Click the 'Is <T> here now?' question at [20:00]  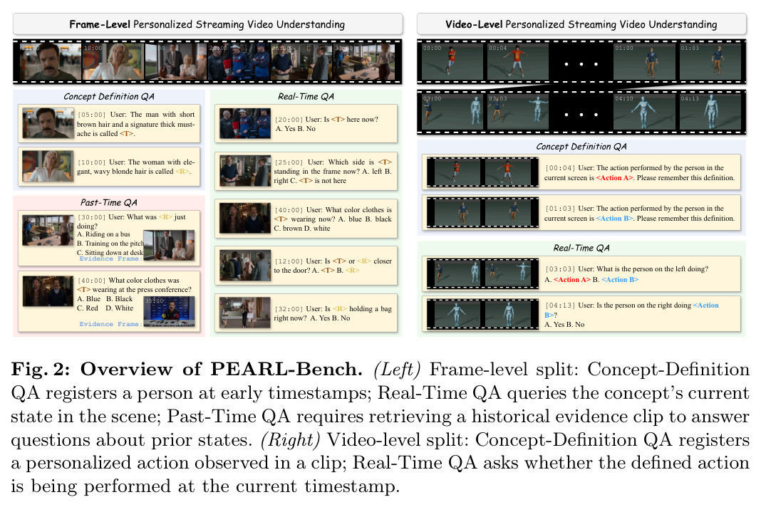(326, 124)
